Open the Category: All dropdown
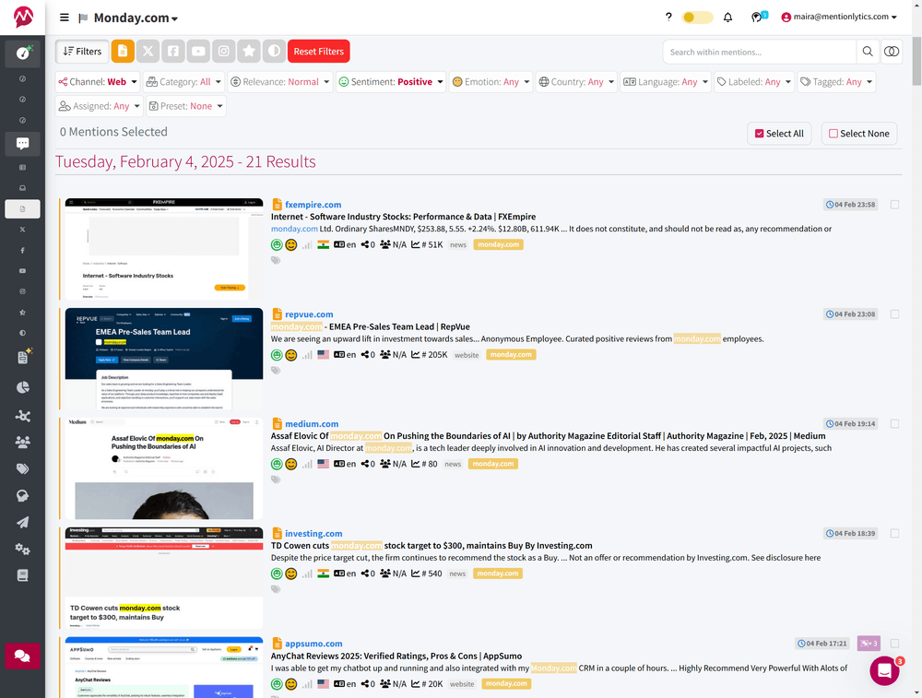The height and width of the screenshot is (698, 922). click(x=183, y=82)
